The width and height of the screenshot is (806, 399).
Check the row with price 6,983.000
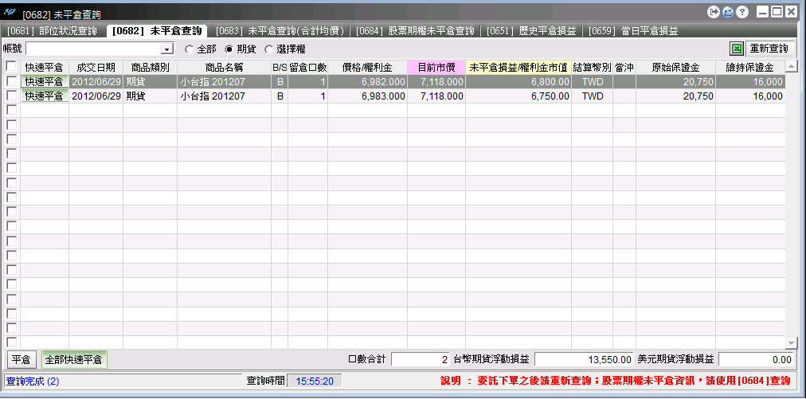pos(11,96)
